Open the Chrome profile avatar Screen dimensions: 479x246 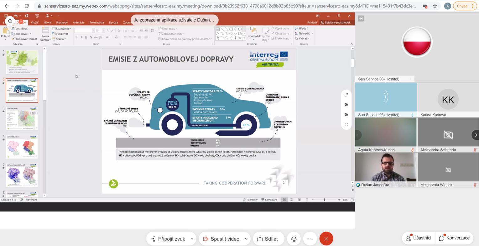(447, 6)
